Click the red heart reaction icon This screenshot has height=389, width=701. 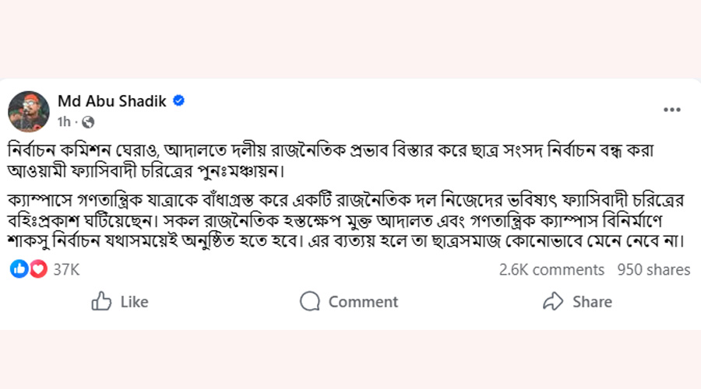[37, 269]
